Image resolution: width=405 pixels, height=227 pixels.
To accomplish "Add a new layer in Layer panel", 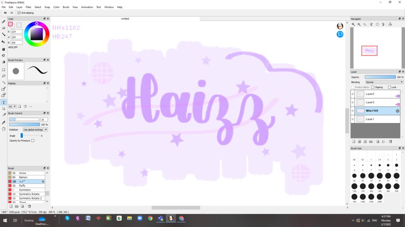I will (x=354, y=141).
